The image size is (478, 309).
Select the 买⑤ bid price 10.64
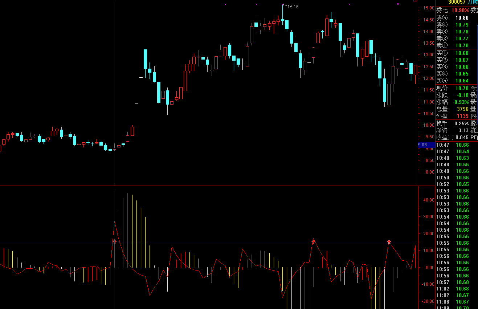click(462, 81)
